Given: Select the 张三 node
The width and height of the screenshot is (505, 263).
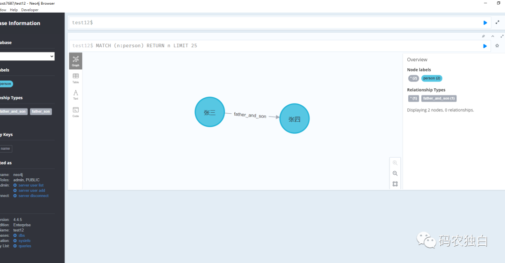Looking at the screenshot, I should coord(209,112).
